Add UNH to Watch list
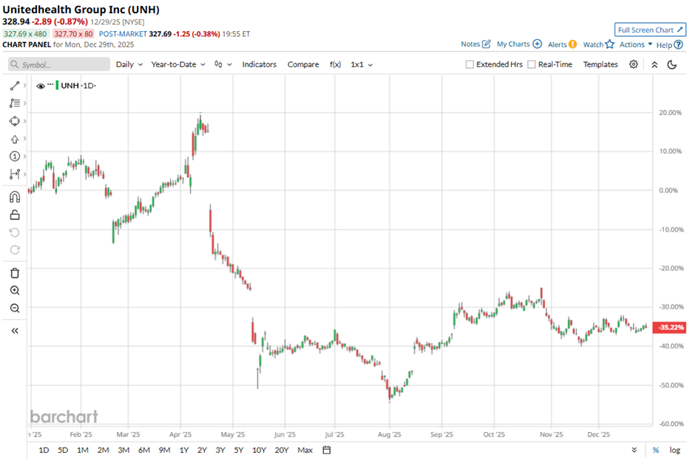 click(x=598, y=44)
